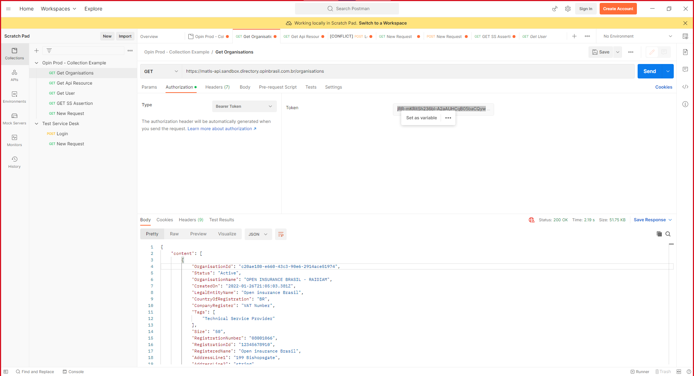Open tab bar more options ellipsis

click(587, 36)
